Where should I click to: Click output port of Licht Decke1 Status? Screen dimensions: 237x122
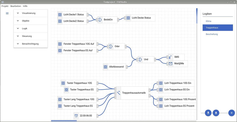(x=88, y=15)
